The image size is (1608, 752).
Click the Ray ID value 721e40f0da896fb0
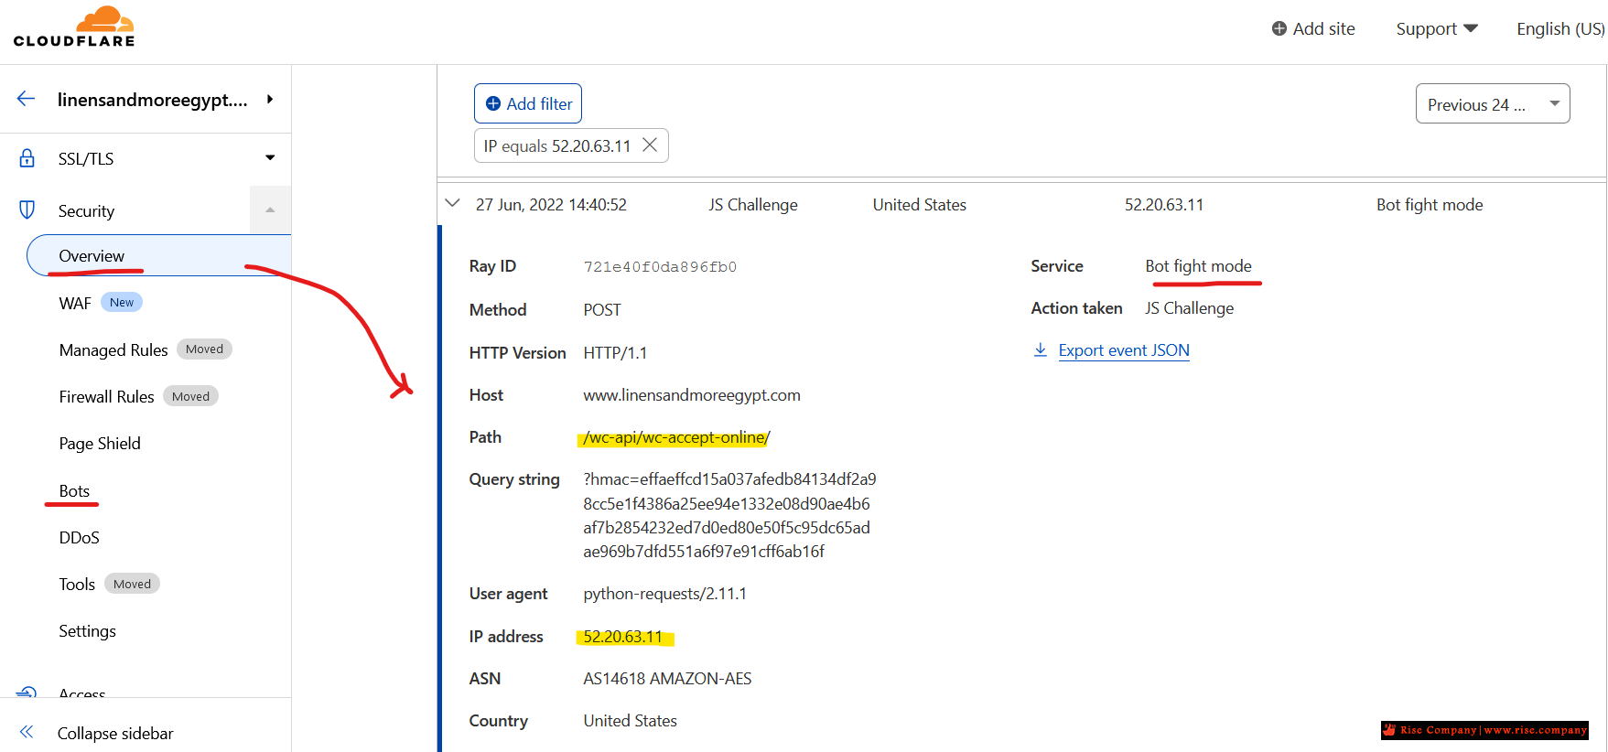660,267
